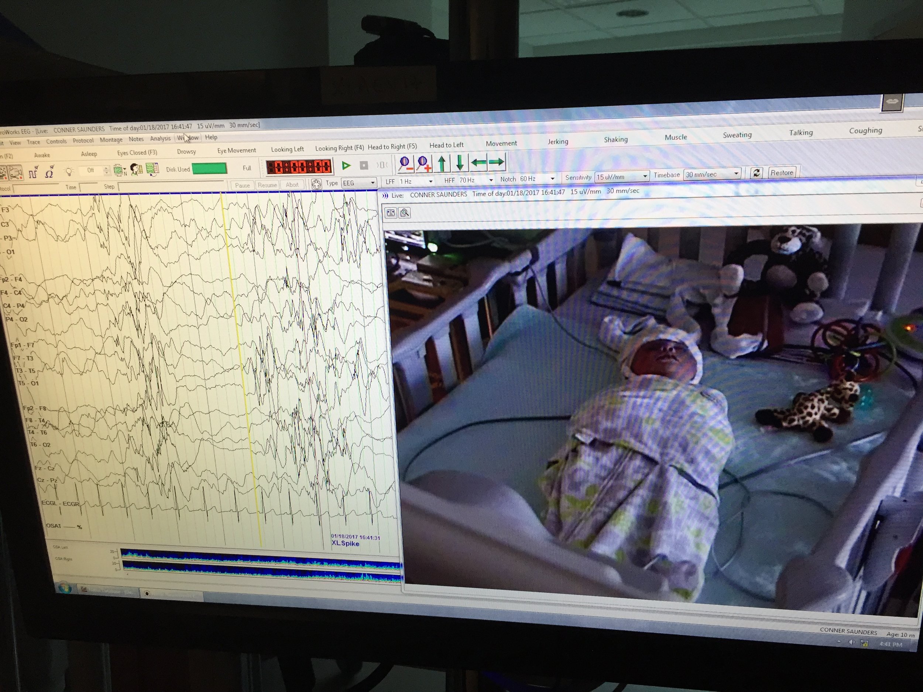The image size is (923, 692).
Task: Click the patient head information icon
Action: [x=136, y=169]
